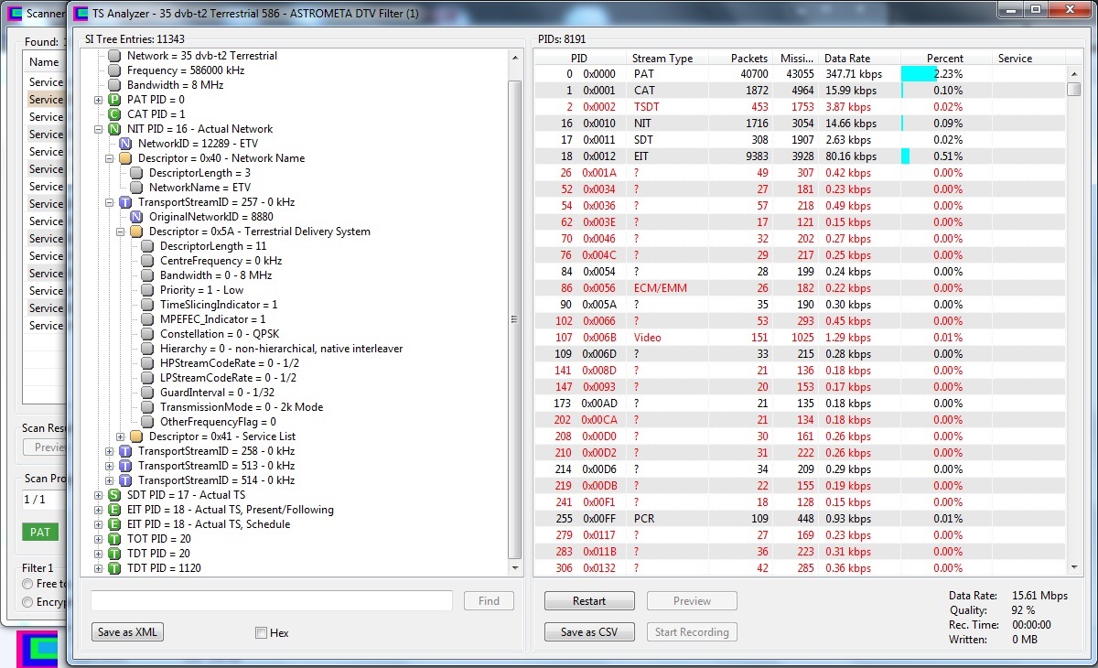This screenshot has height=668, width=1098.
Task: Click the T icon of TransportStreamID = 258
Action: (125, 451)
